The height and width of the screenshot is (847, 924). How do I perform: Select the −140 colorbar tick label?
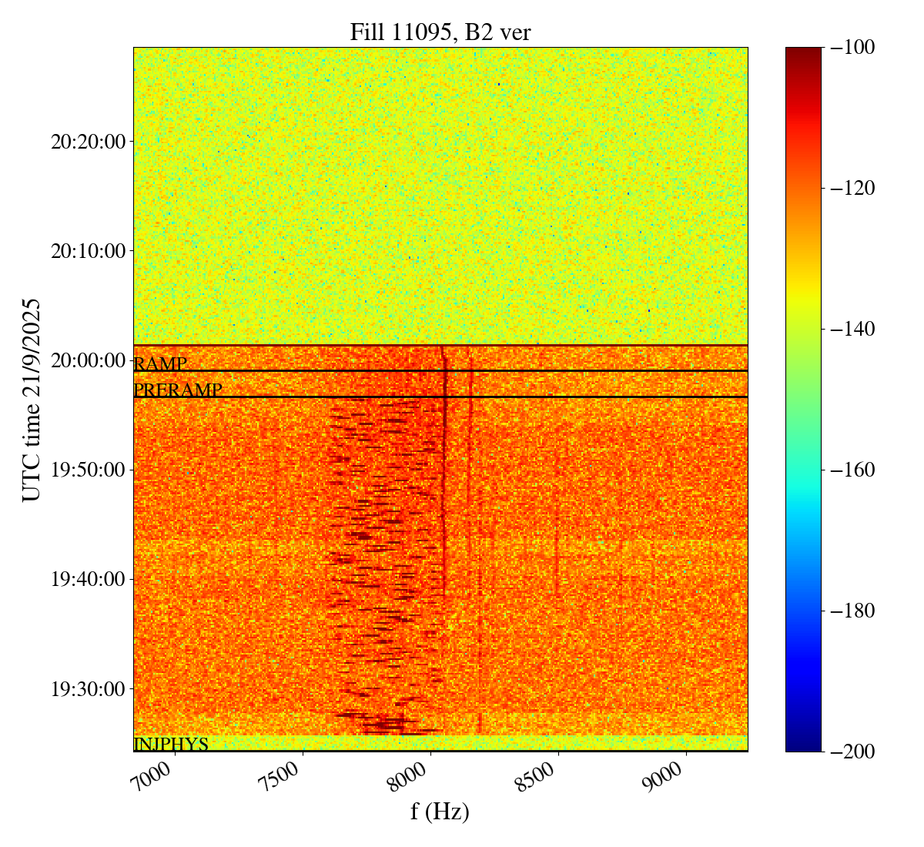[854, 329]
